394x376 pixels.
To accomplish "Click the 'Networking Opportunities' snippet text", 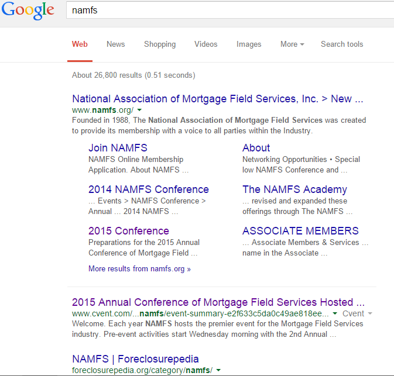I will 301,165.
